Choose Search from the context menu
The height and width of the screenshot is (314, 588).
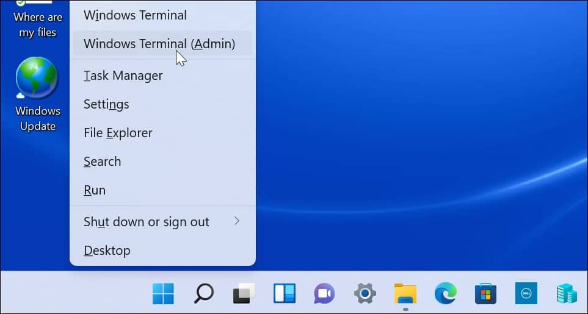[163, 162]
